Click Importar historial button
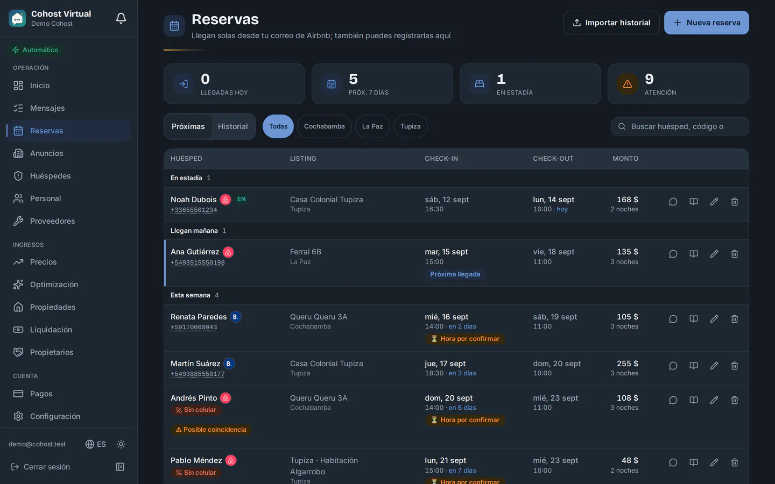This screenshot has height=484, width=775. click(611, 23)
